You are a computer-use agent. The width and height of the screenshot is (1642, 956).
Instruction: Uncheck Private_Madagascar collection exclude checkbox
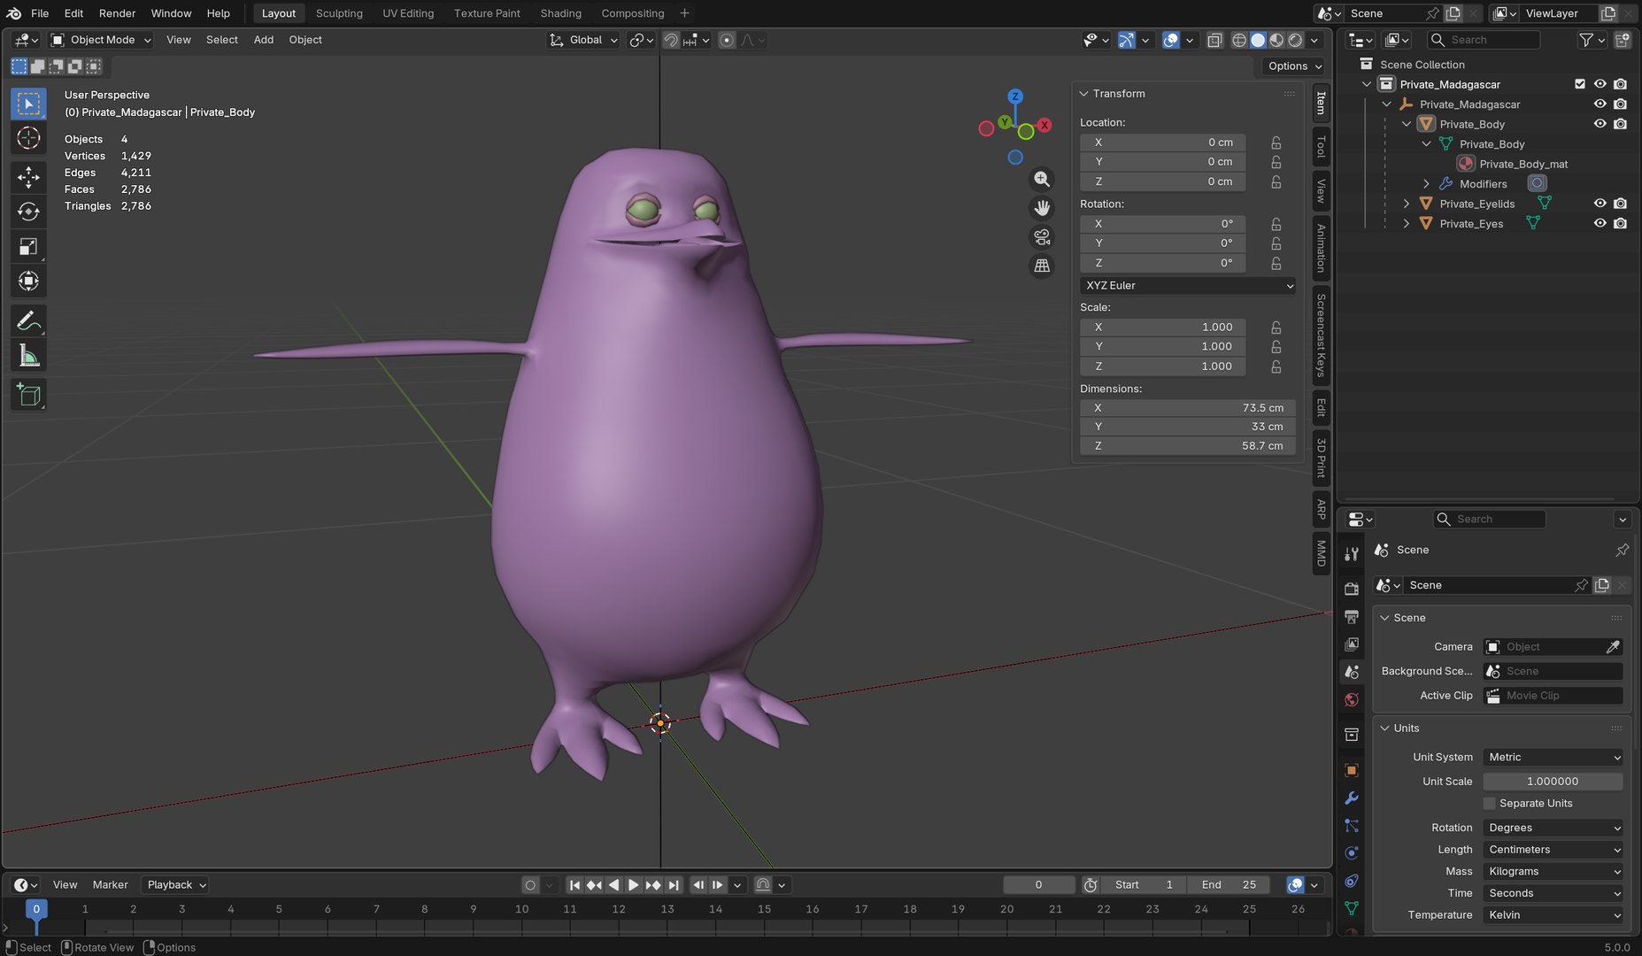click(x=1580, y=84)
